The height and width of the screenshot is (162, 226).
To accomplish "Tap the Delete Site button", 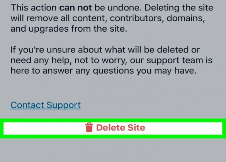I will pyautogui.click(x=113, y=128).
